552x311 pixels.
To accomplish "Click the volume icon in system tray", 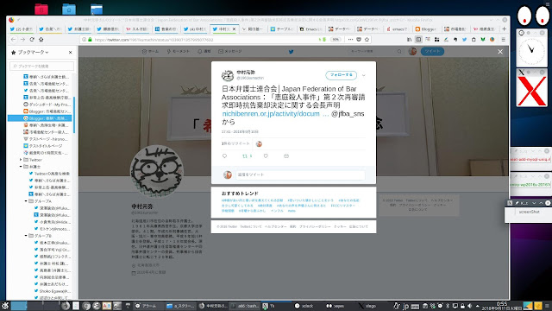I will tap(469, 306).
